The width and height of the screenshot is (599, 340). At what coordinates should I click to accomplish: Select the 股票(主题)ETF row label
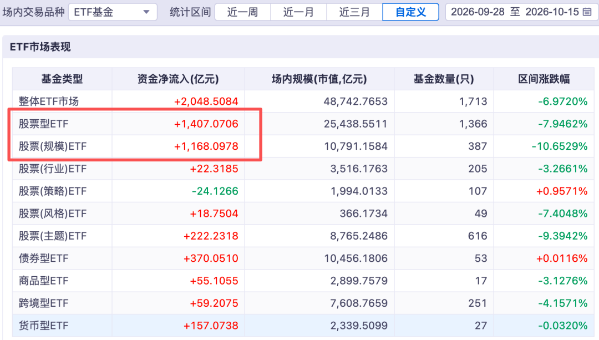click(x=53, y=236)
